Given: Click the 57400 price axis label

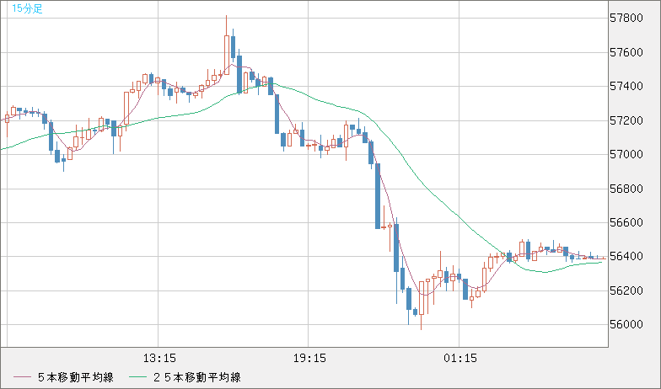Looking at the screenshot, I should click(x=626, y=87).
